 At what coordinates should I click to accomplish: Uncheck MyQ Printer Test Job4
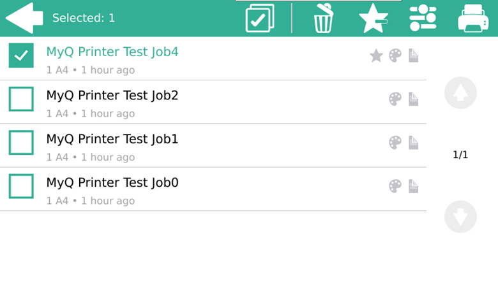tap(21, 55)
